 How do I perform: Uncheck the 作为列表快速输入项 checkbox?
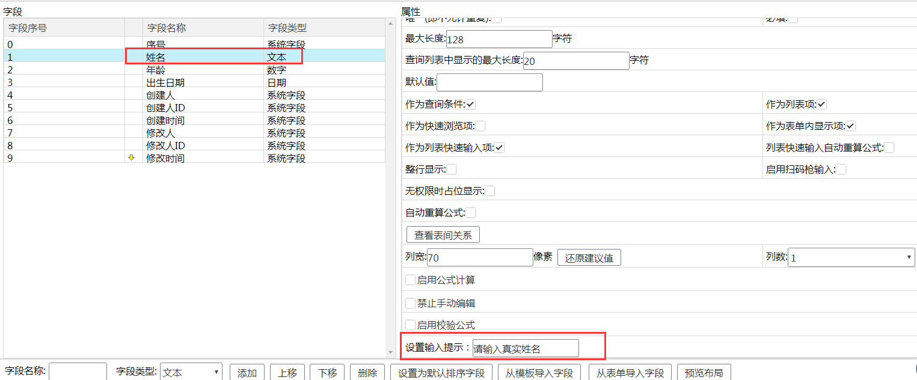click(500, 148)
